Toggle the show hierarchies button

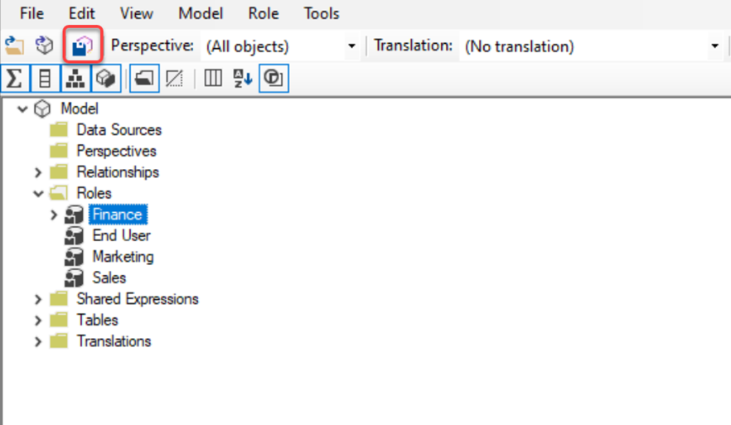[75, 79]
